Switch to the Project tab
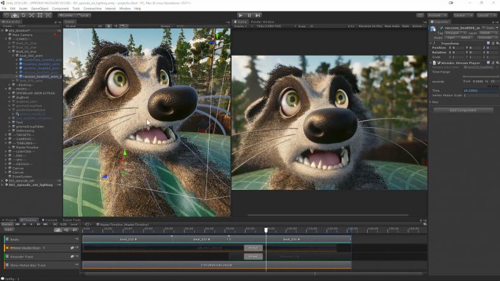500x281 pixels. (x=9, y=220)
